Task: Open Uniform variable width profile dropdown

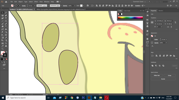Action: coord(48,6)
